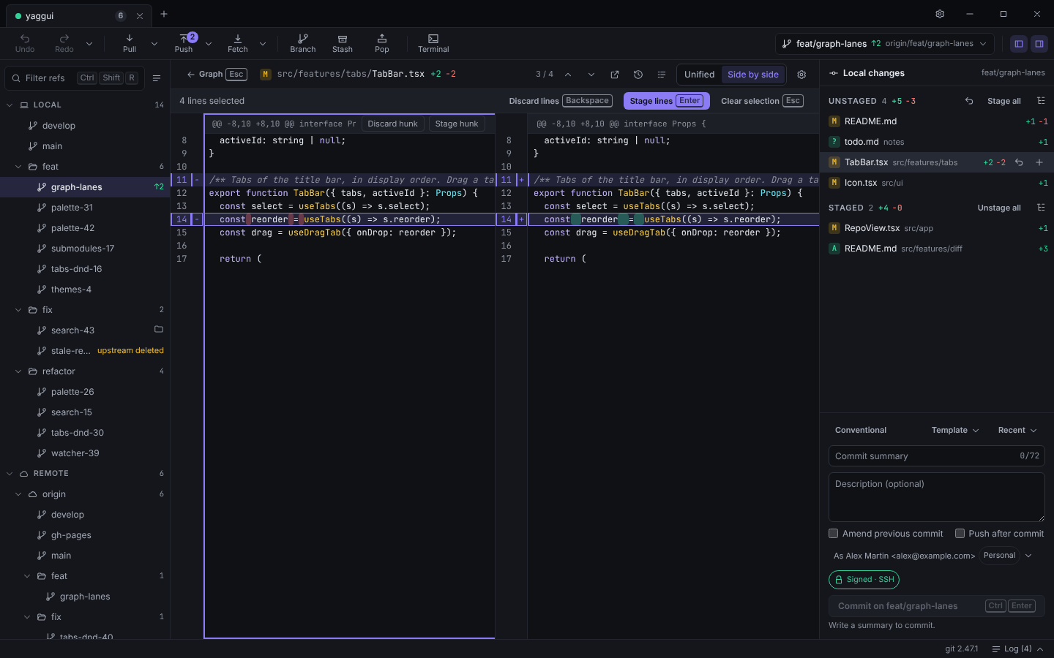Click the Discard hunk button
Viewport: 1054px width, 658px height.
point(392,124)
